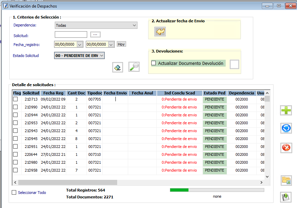
Task: Check the flag for solicitud 21D943
Action: pyautogui.click(x=16, y=131)
